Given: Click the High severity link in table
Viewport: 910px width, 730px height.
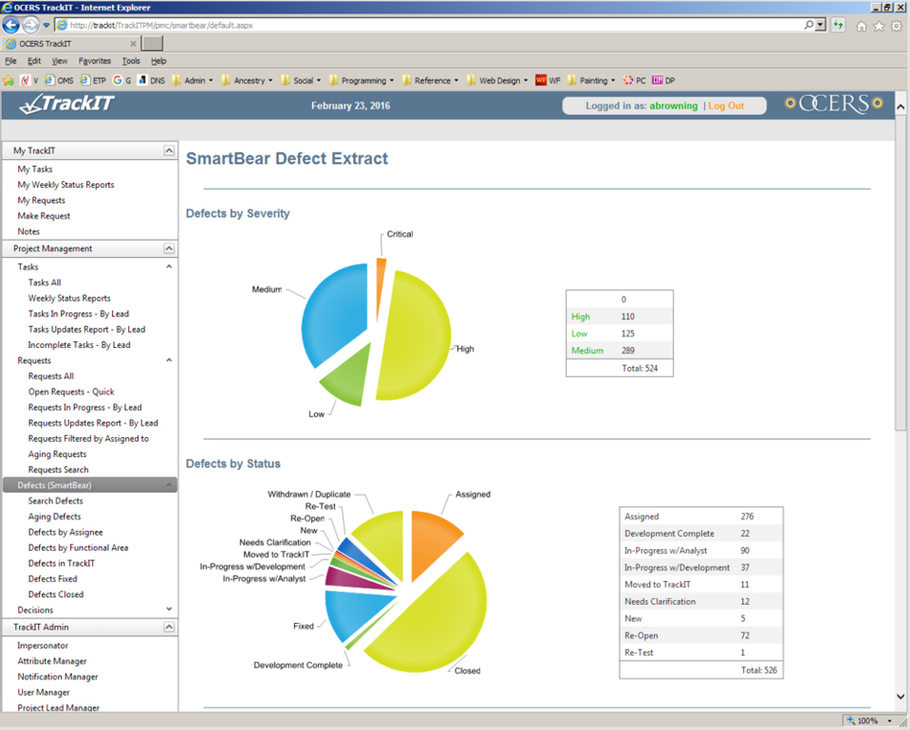Looking at the screenshot, I should coord(581,317).
